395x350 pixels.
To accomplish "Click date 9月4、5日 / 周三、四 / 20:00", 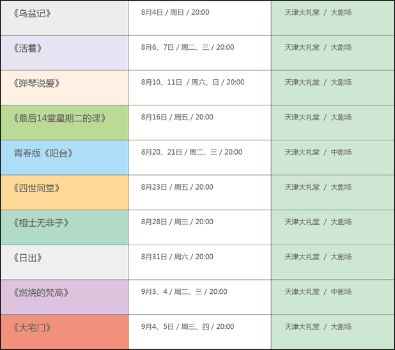I will (188, 326).
